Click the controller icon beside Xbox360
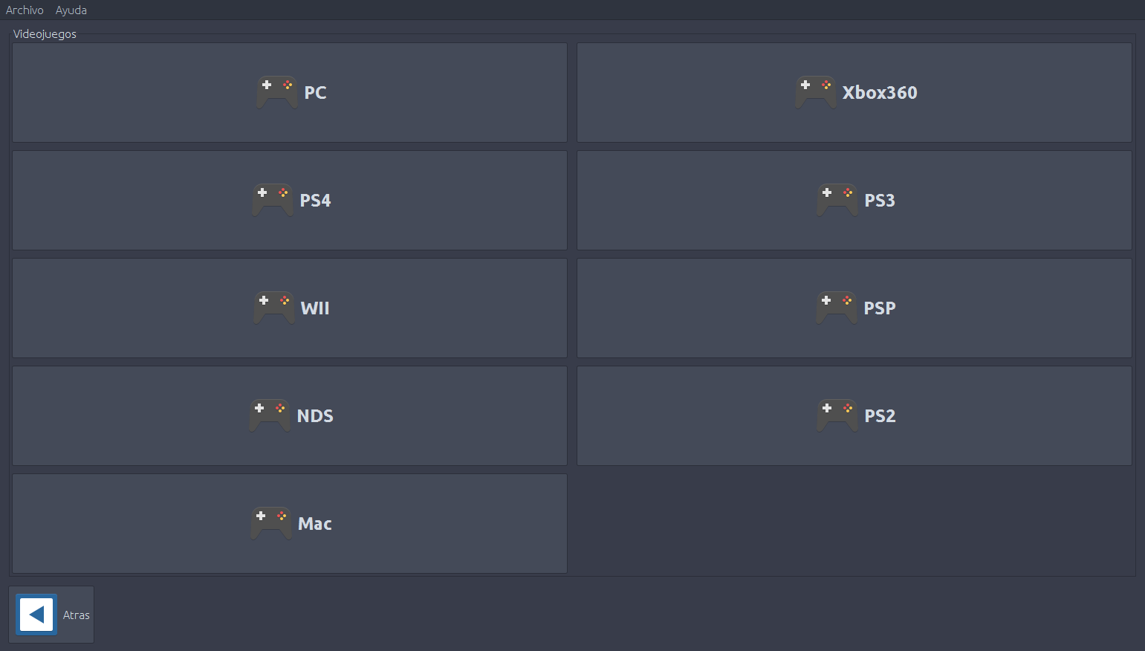The image size is (1145, 651). (x=816, y=92)
